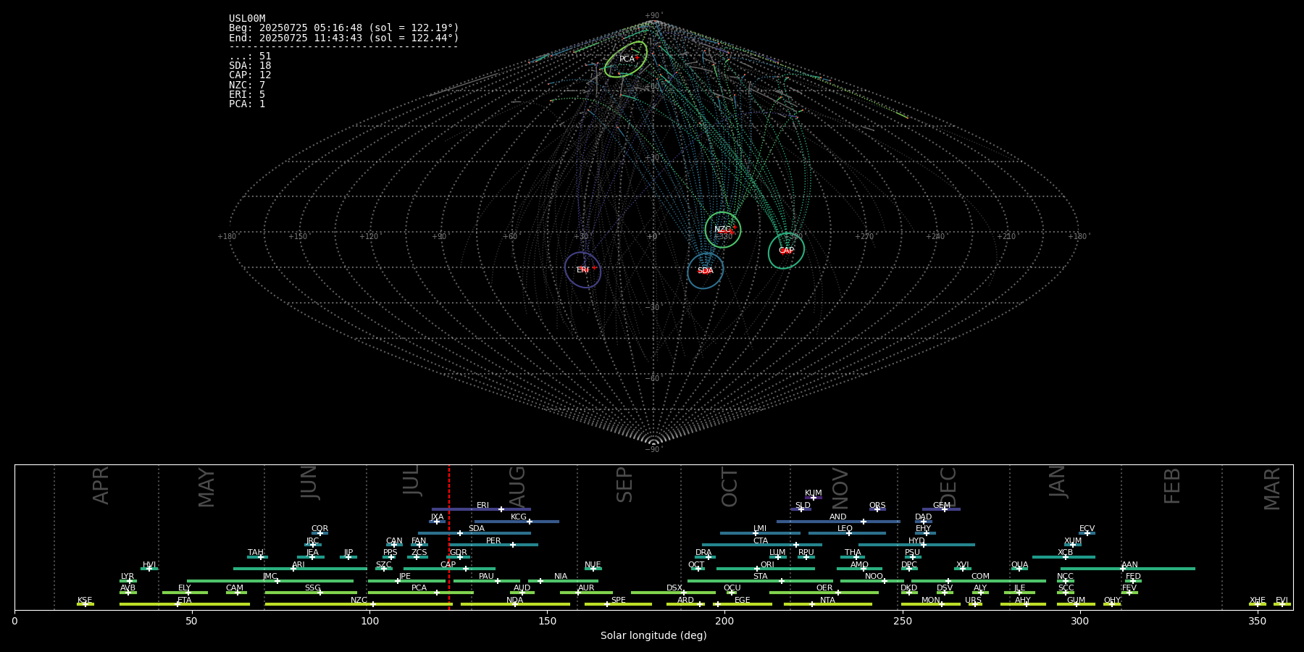This screenshot has height=652, width=1304.
Task: Select the 'NZC: 7' count line
Action: click(247, 85)
